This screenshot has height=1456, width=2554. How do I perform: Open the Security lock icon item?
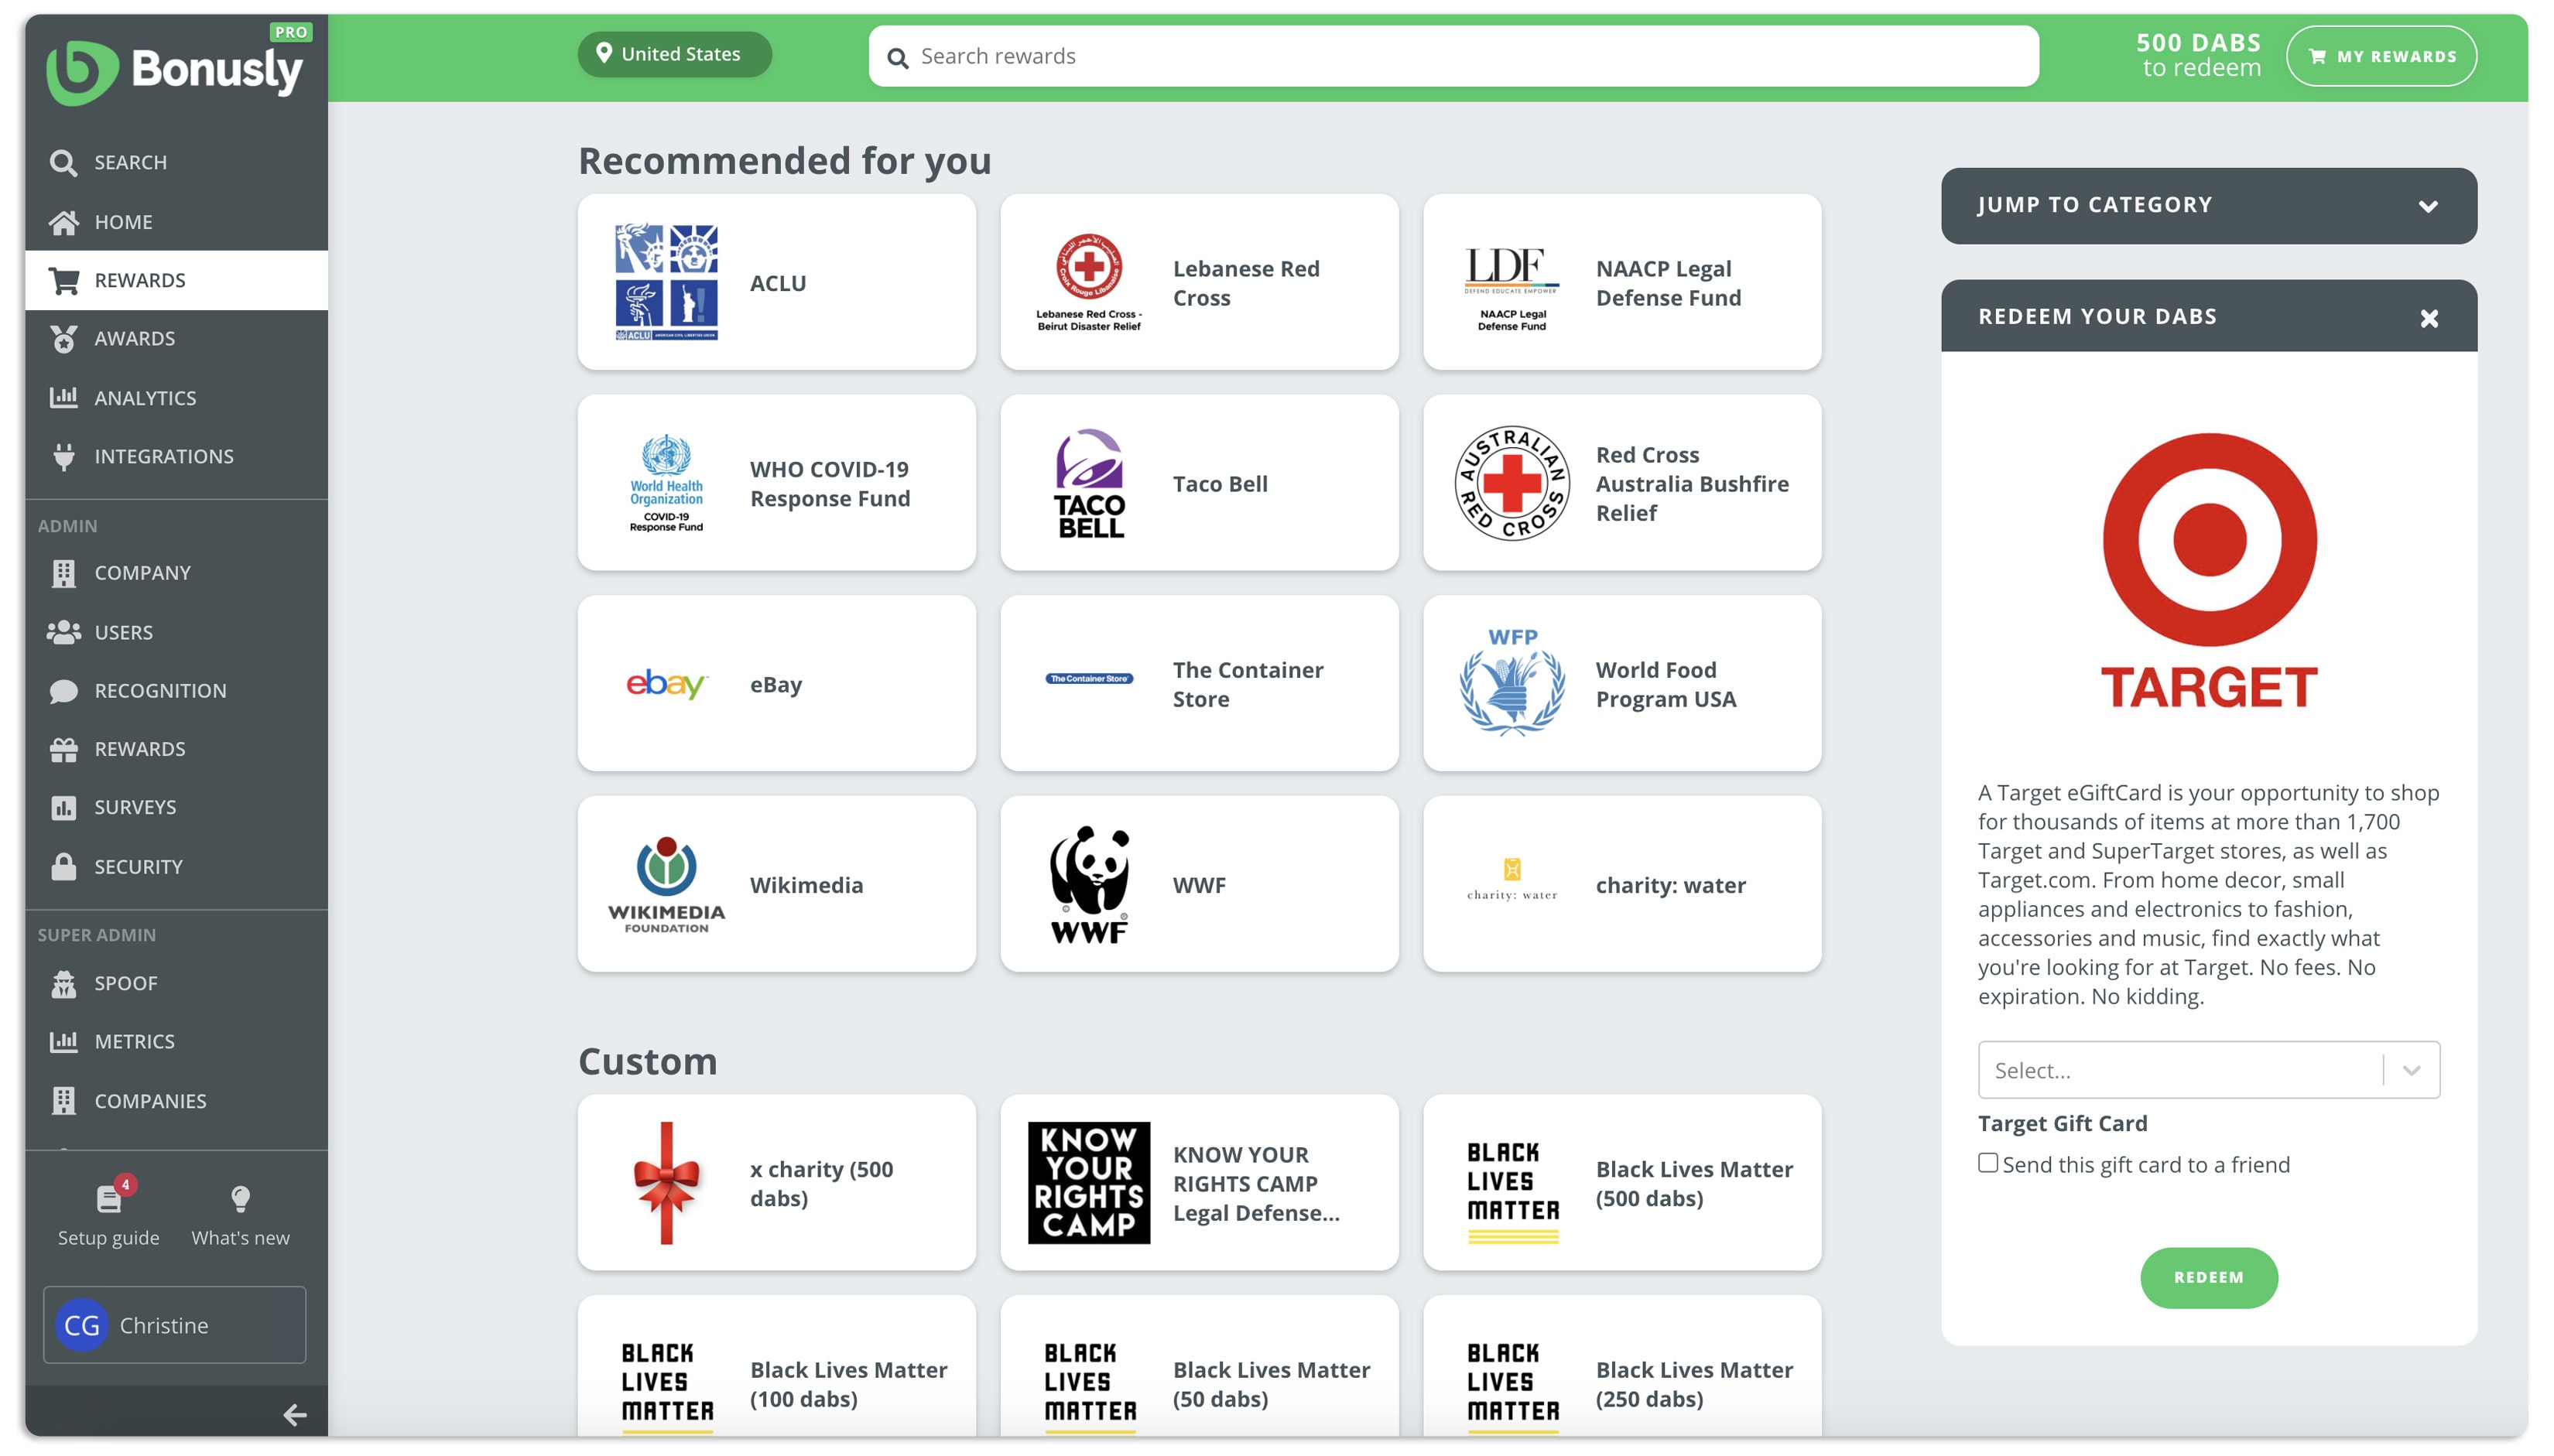coord(64,867)
